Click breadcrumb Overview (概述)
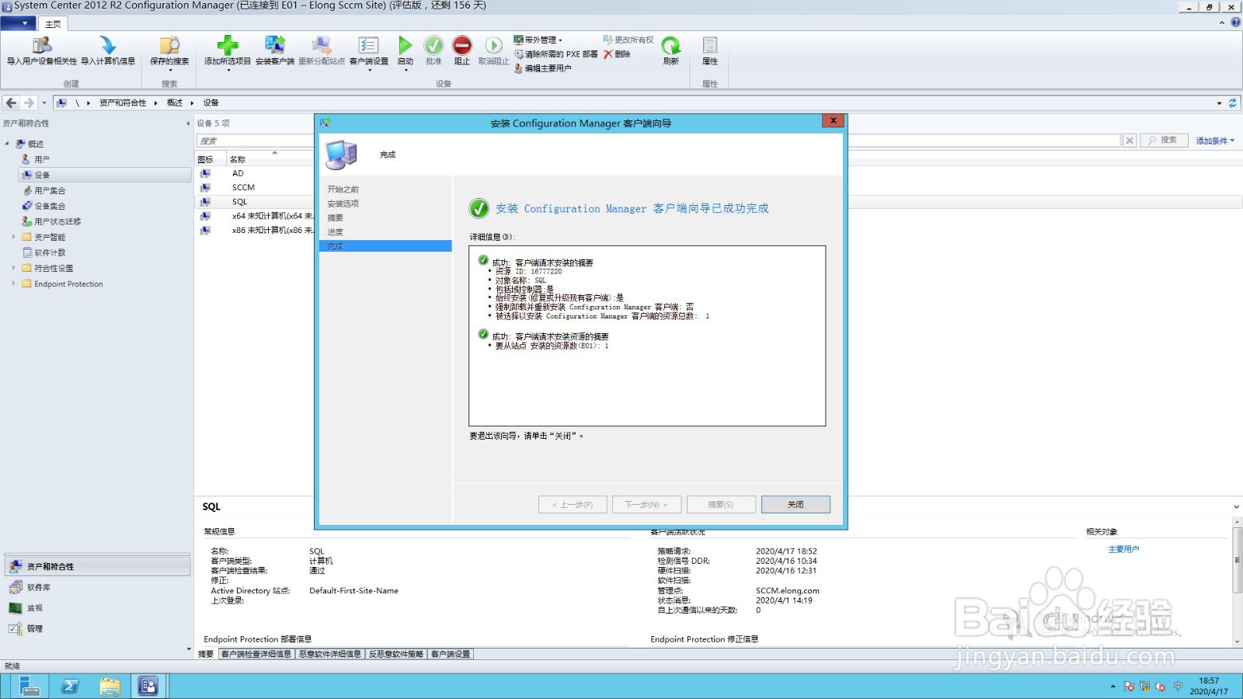The image size is (1243, 699). coord(175,103)
